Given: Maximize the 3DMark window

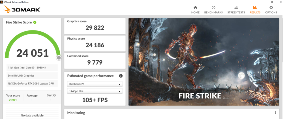Looking at the screenshot, I should tap(272, 2).
